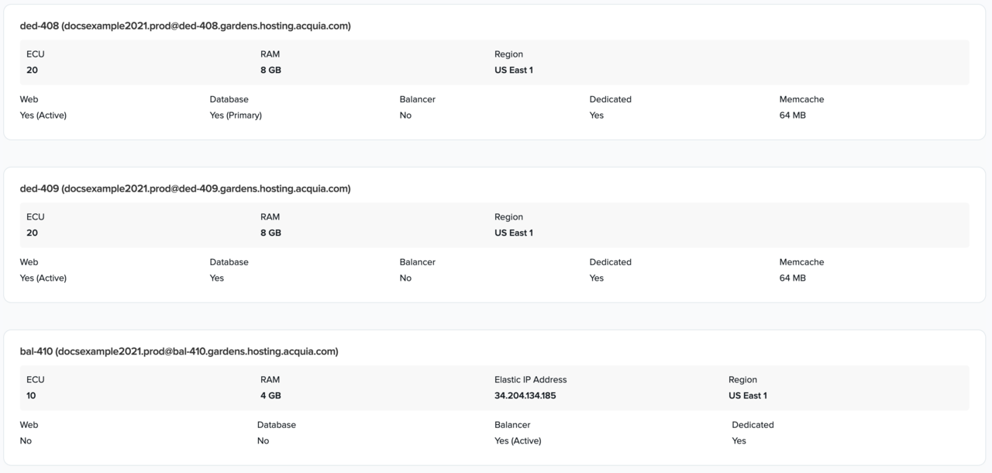
Task: Click the Elastic IP Address label
Action: [x=530, y=380]
